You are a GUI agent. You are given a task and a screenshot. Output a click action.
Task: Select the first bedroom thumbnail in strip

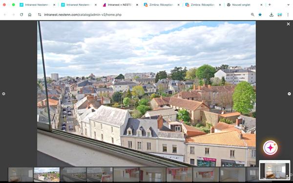[21, 174]
